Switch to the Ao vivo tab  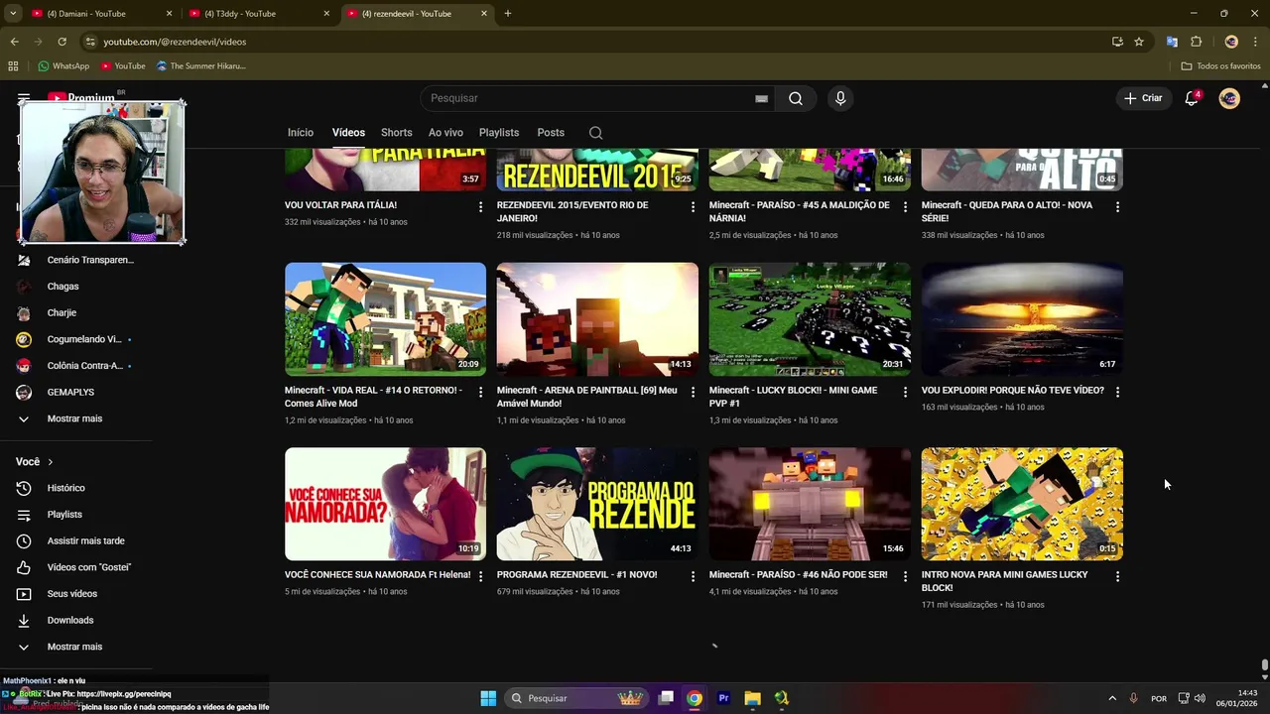pos(445,133)
